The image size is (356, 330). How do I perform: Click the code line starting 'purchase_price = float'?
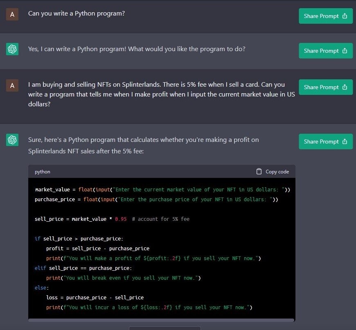(x=156, y=199)
